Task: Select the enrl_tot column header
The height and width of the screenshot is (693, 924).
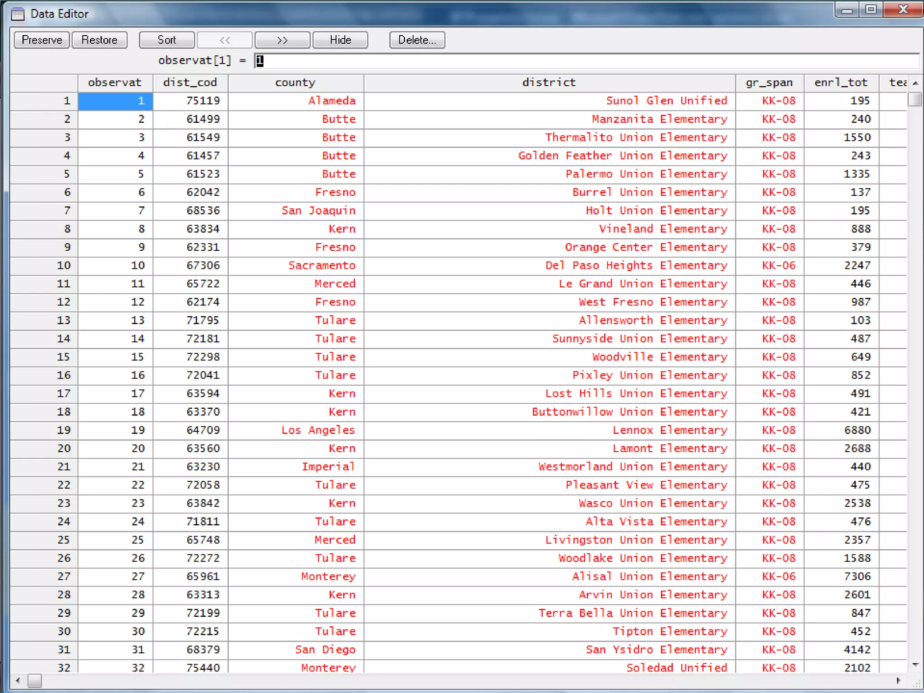Action: pos(841,83)
